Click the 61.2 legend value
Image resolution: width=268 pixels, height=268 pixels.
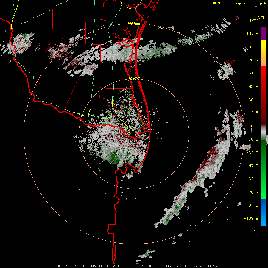click(253, 73)
